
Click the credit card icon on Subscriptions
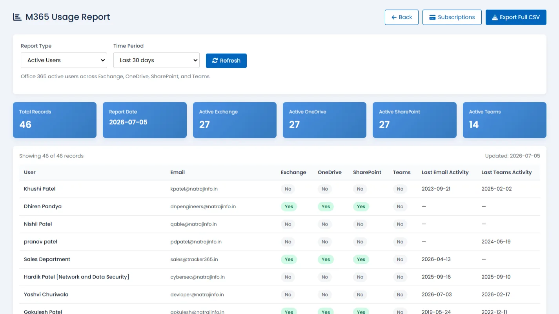tap(432, 17)
